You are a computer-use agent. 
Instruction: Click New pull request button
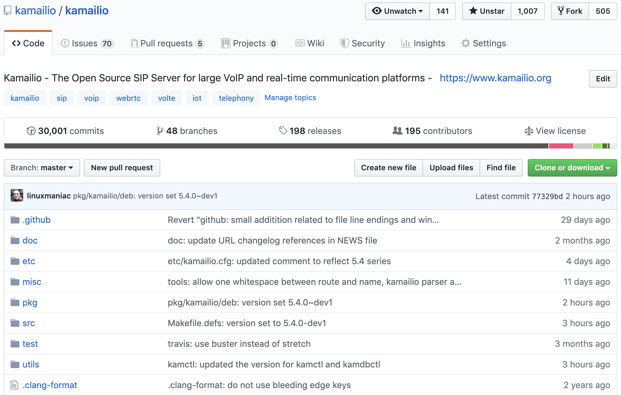pos(122,168)
